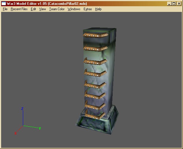The width and height of the screenshot is (183, 149).
Task: Open the Edit menu
Action: point(33,9)
